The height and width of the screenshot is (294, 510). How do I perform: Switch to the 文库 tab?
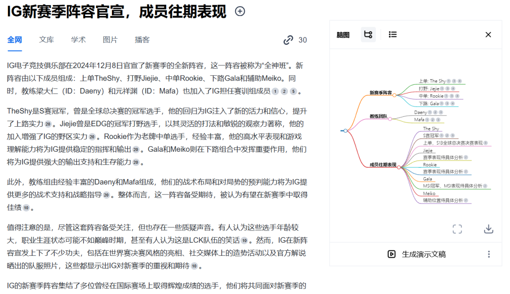coord(46,40)
